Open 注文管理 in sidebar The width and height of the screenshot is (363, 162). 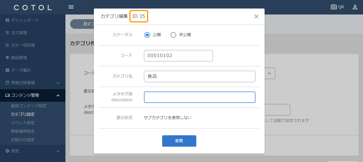coord(33,33)
